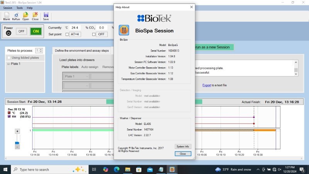Enable the Using lidded plates checkbox
The image size is (309, 174).
9,58
